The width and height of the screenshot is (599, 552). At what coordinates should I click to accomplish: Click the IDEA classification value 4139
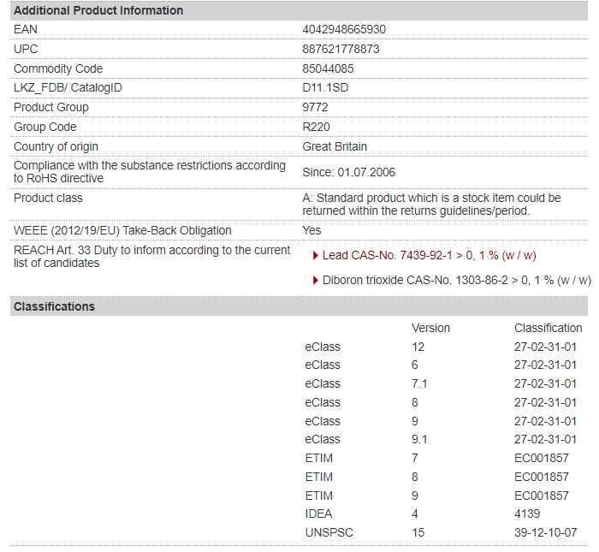(527, 513)
